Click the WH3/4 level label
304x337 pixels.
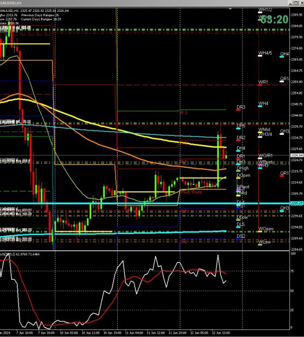(265, 134)
